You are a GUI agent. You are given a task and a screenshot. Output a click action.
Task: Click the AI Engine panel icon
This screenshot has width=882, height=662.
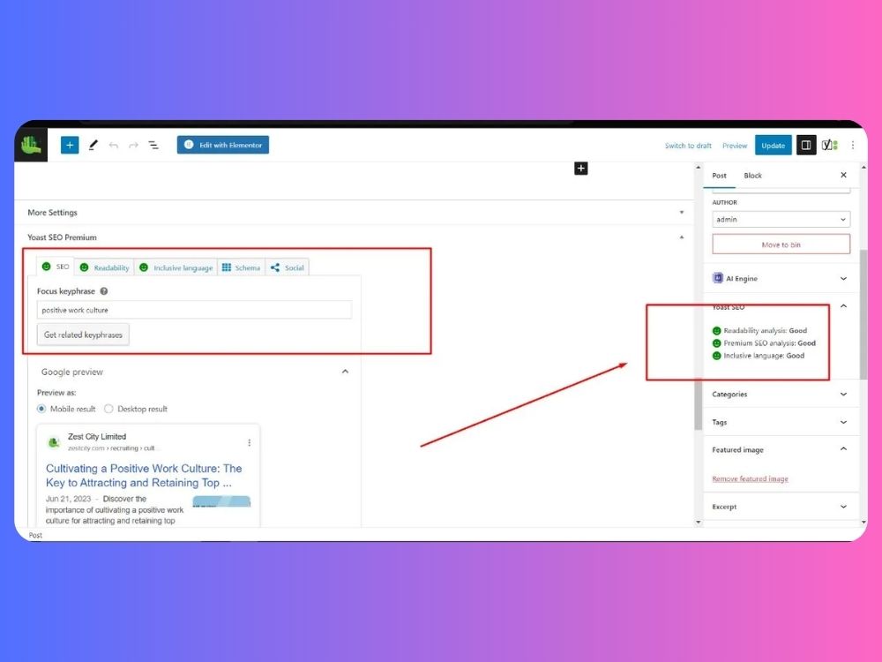coord(718,278)
